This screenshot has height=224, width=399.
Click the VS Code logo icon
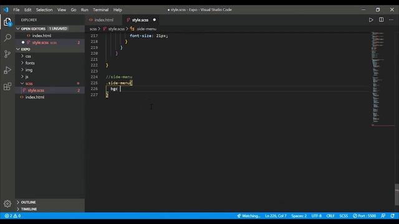[6, 10]
